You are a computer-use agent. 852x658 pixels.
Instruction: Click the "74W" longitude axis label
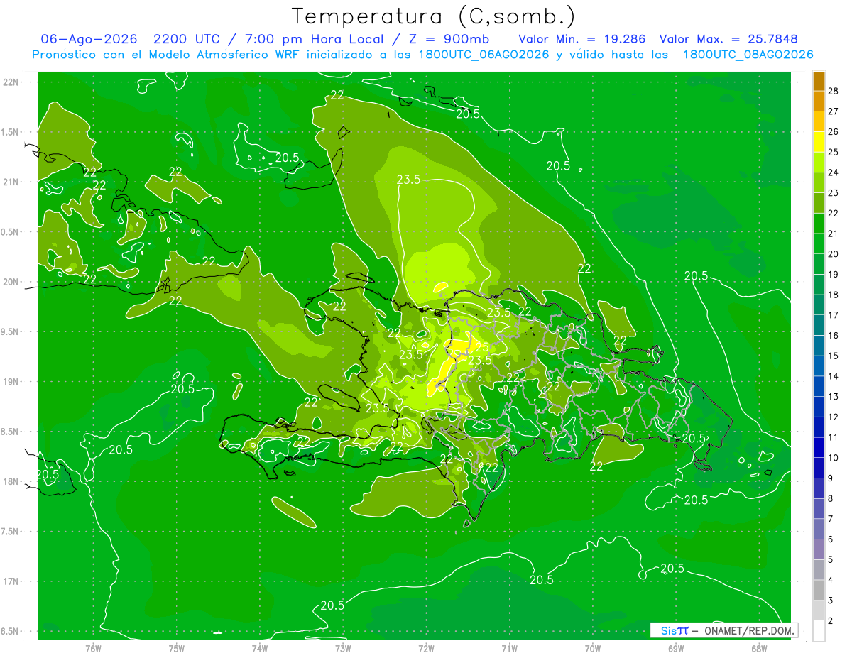coord(260,649)
